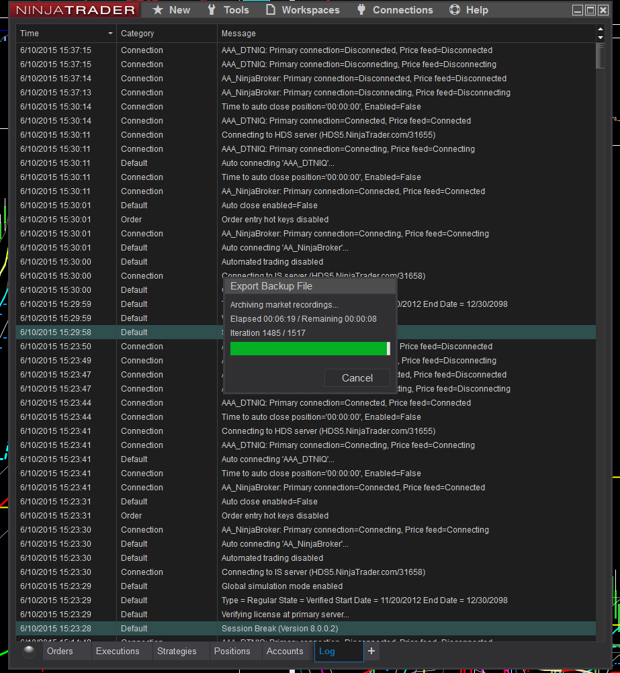Click 'Automated trading disabled' at 15:30:00
Image resolution: width=620 pixels, height=673 pixels.
point(272,262)
